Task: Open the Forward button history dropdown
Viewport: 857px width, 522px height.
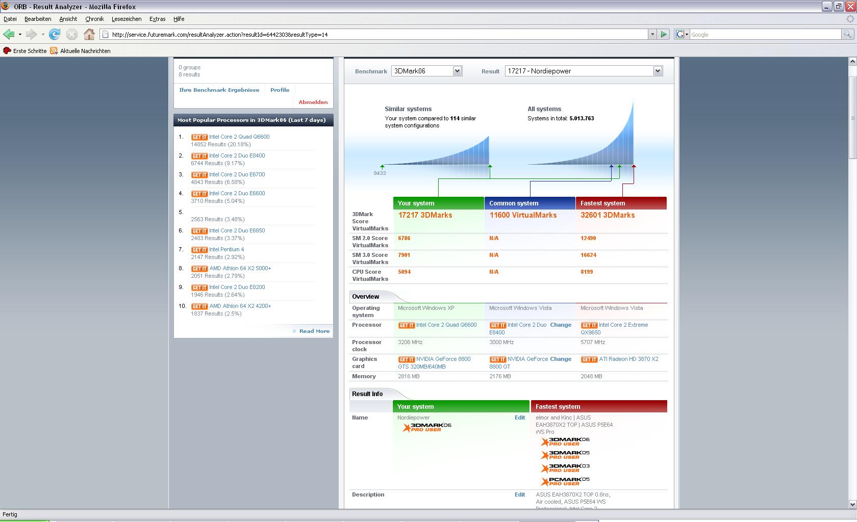Action: click(x=43, y=35)
